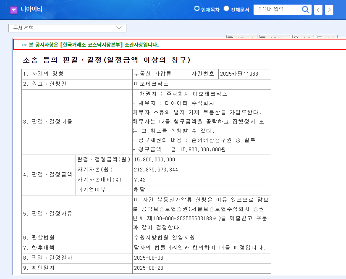
Task: Click the 4. 판결・결정금액 row label
Action: [48, 175]
